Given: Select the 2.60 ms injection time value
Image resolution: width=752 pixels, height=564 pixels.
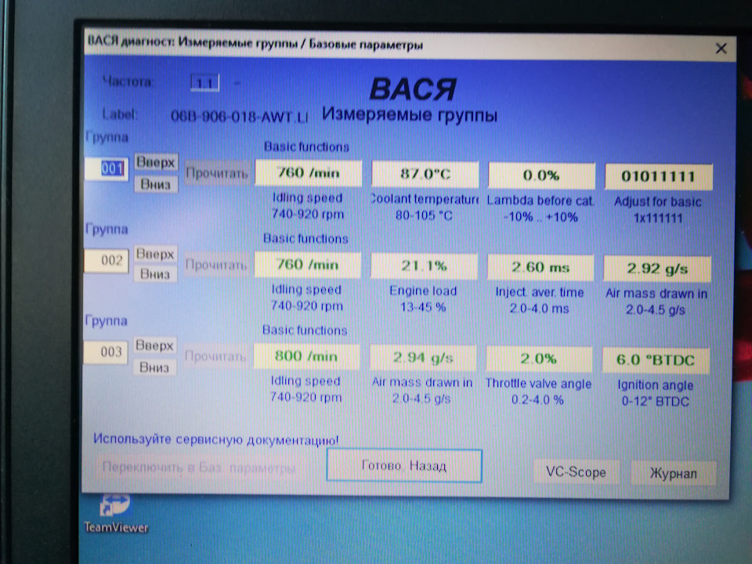Looking at the screenshot, I should pos(540,267).
